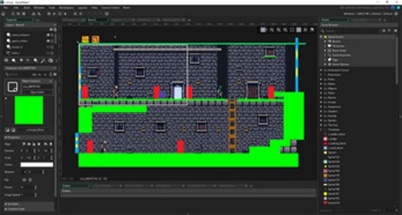Collapse the Properties section

(6, 137)
